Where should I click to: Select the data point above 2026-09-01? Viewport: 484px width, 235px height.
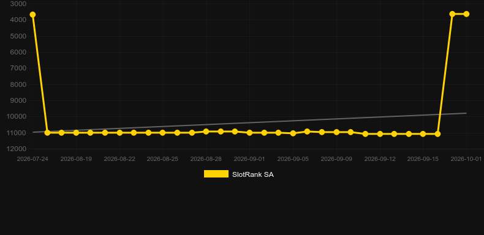[x=249, y=133]
